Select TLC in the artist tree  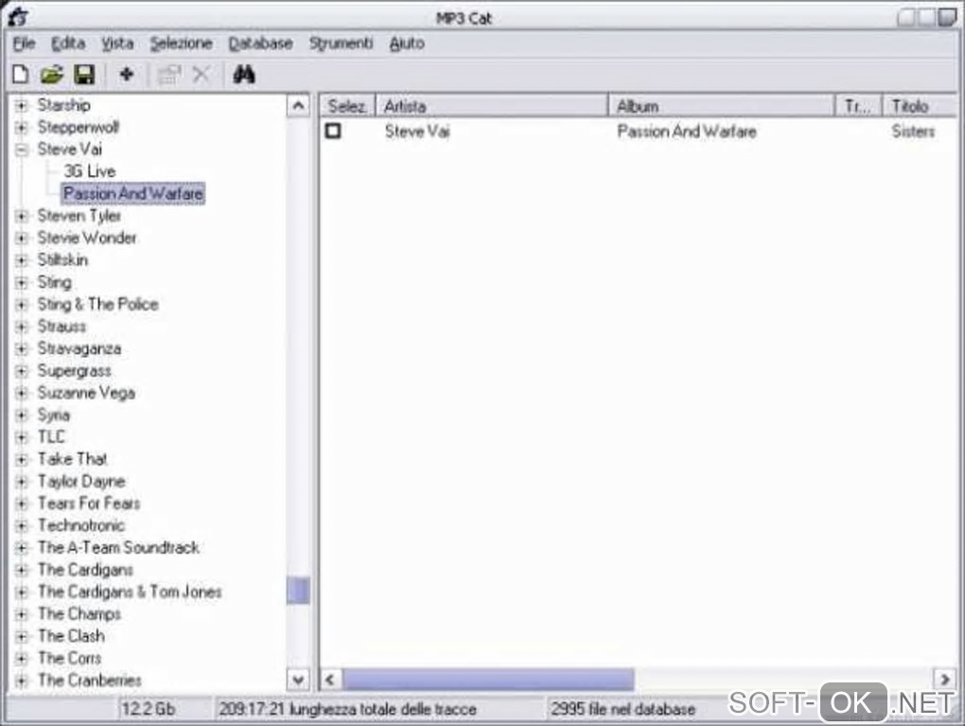pos(51,436)
